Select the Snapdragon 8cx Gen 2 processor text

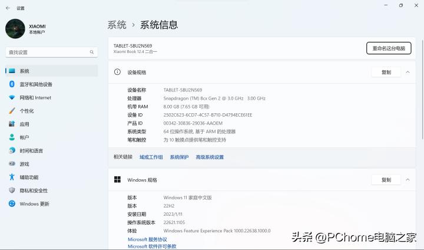(214, 98)
